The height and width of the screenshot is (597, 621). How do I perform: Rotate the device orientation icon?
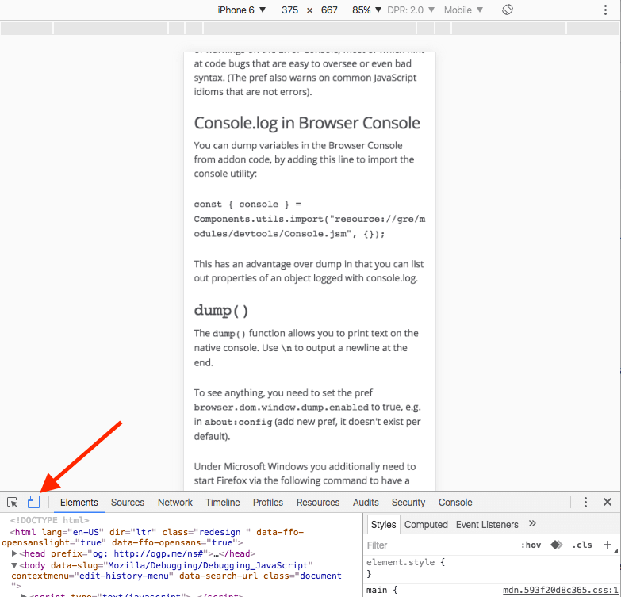(508, 10)
